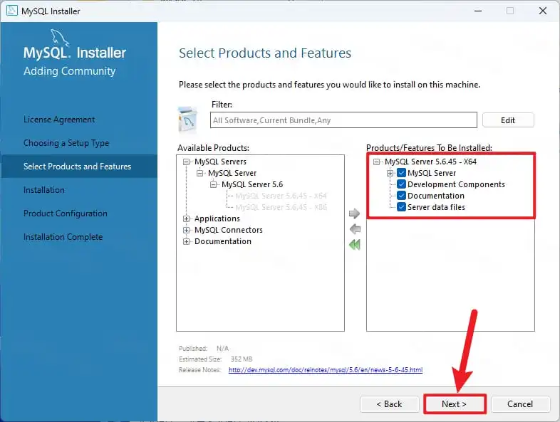This screenshot has width=560, height=422.
Task: Collapse MySQL Server 5.6.45 - X64 install node
Action: [x=376, y=162]
